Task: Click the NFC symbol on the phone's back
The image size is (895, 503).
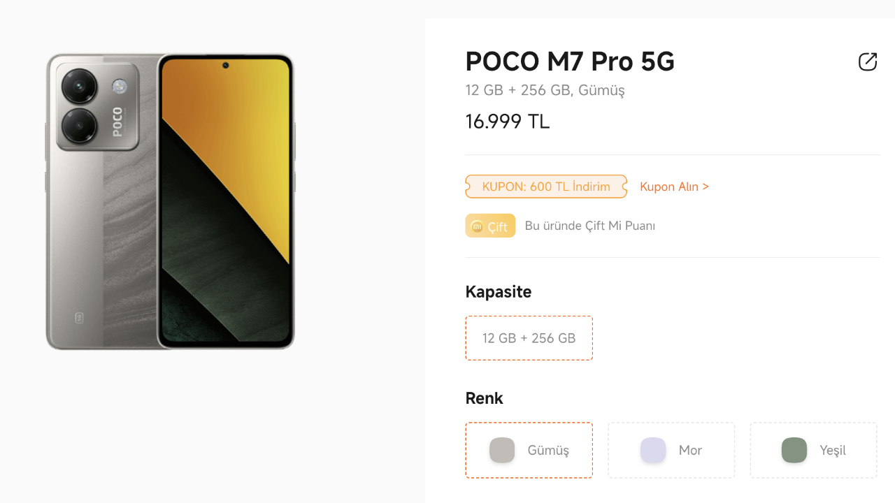Action: tap(79, 318)
